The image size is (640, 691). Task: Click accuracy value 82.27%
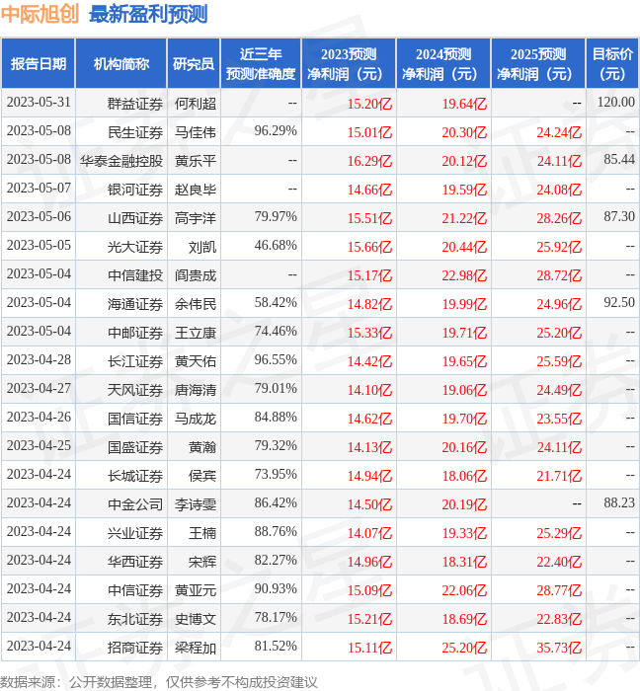coord(276,561)
